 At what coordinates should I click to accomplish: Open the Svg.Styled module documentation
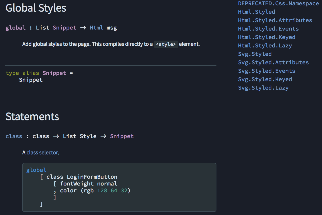click(255, 54)
